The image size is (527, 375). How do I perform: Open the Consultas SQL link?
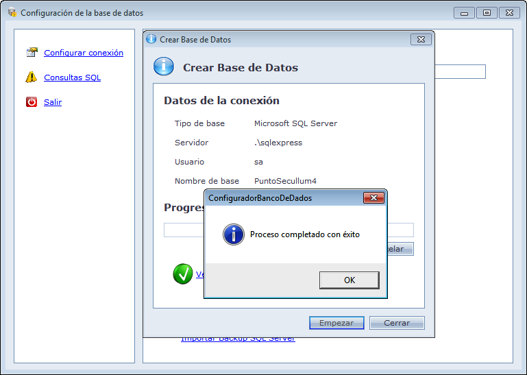[72, 77]
